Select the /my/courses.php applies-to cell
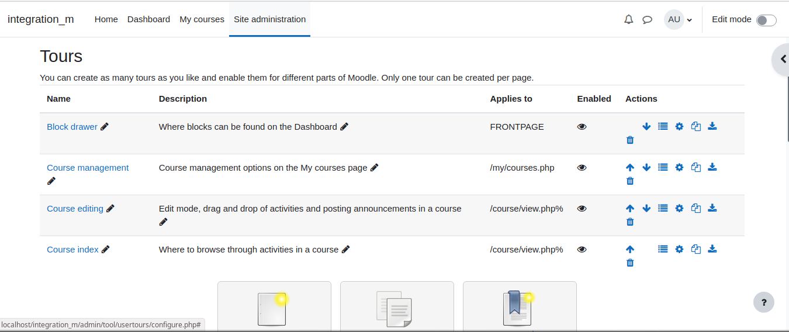The height and width of the screenshot is (332, 789). click(522, 167)
